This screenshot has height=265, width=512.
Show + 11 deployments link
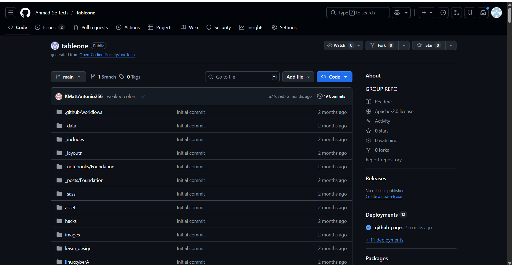pos(384,240)
